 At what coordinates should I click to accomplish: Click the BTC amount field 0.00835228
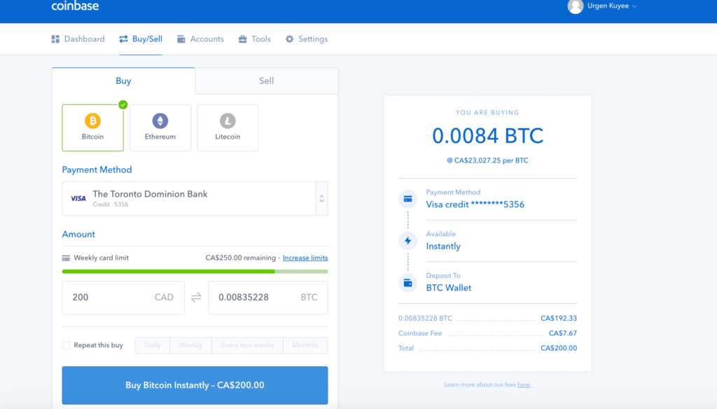pyautogui.click(x=268, y=298)
